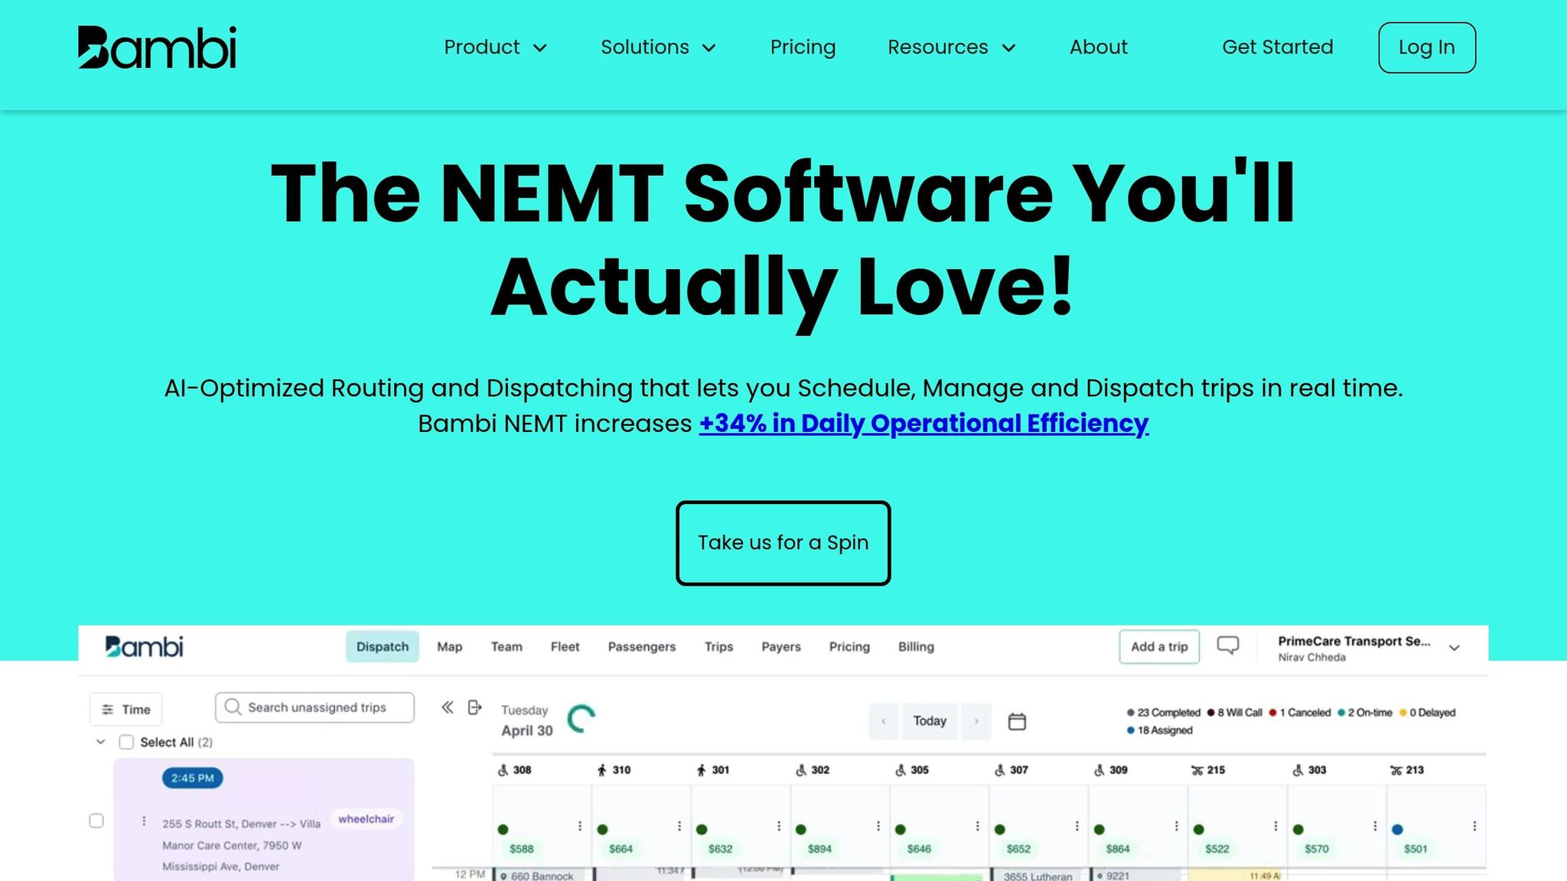Click the magnifier icon in the unassigned trips search

(233, 707)
